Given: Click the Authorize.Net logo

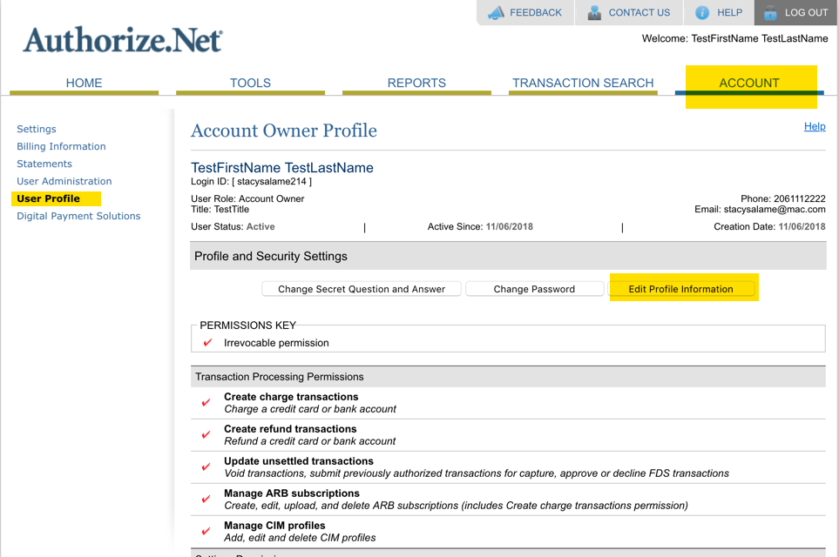Looking at the screenshot, I should tap(123, 39).
